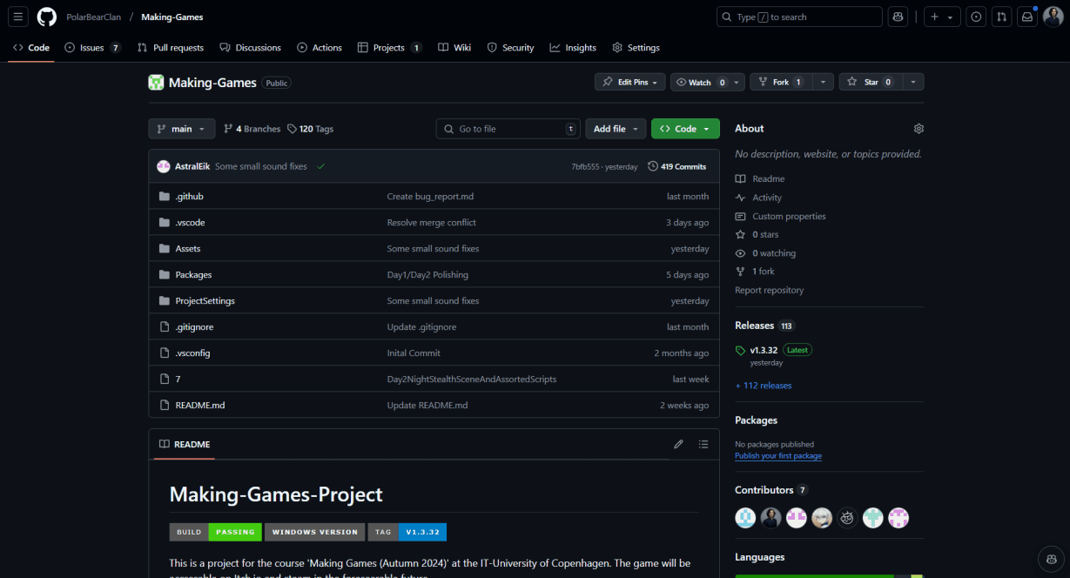Click the languages color bar
The image size is (1070, 578).
814,575
